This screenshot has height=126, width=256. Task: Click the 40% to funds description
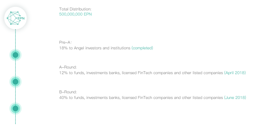(141, 98)
